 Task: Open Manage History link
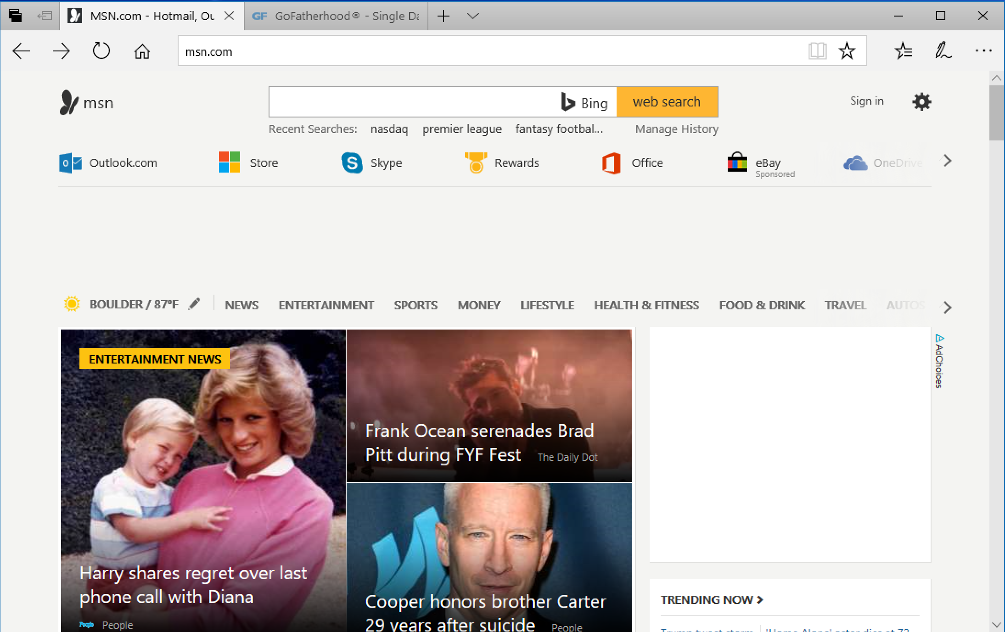coord(676,129)
